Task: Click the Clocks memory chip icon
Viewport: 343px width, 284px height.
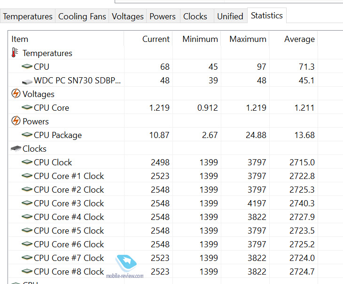Action: (x=16, y=149)
